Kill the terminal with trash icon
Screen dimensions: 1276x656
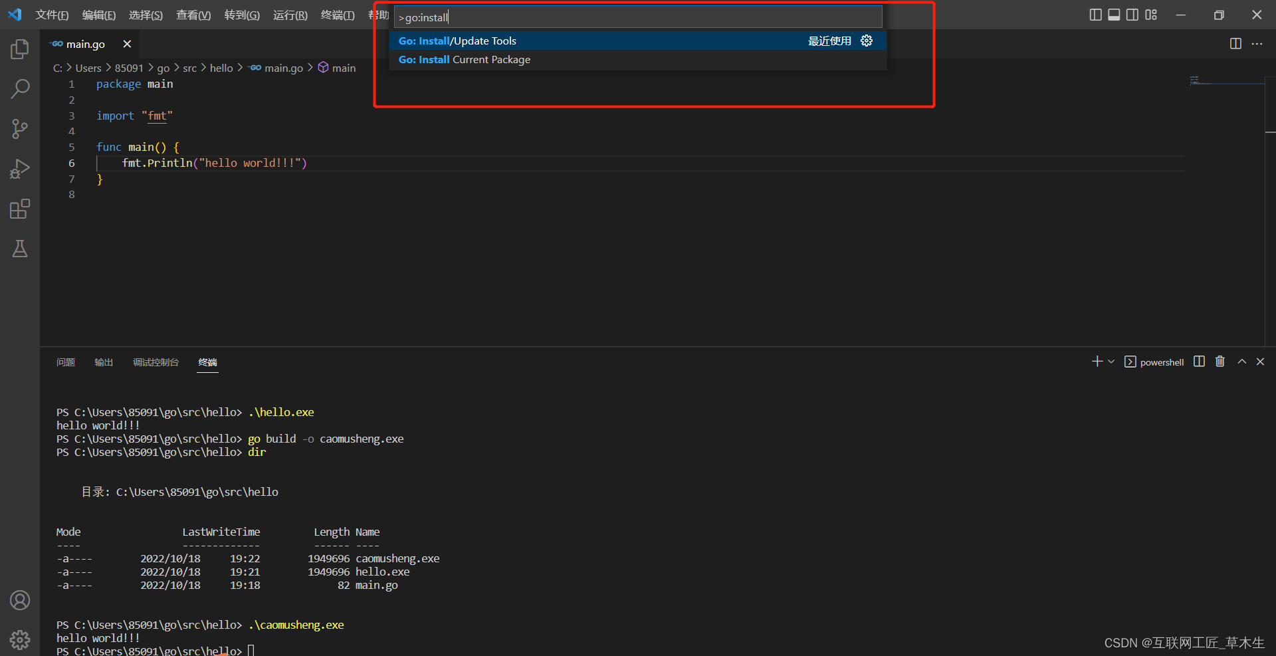(1220, 361)
